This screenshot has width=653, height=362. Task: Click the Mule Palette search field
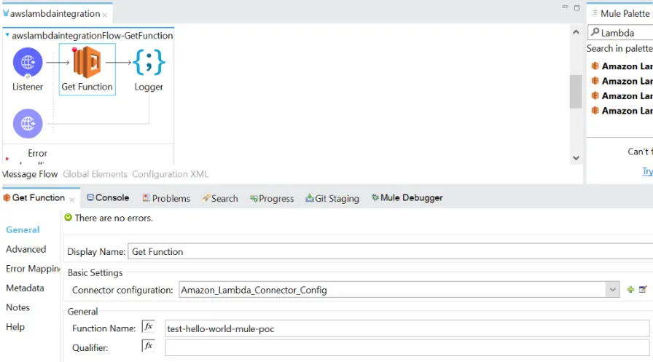(x=620, y=33)
